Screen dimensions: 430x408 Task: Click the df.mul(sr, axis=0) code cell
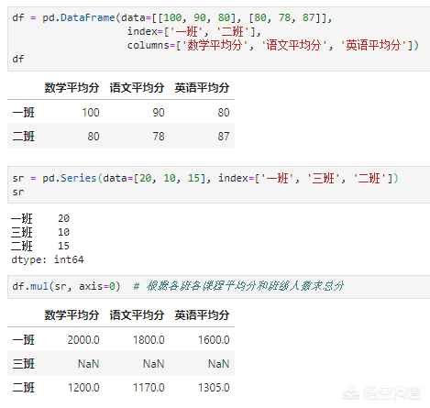click(x=218, y=287)
